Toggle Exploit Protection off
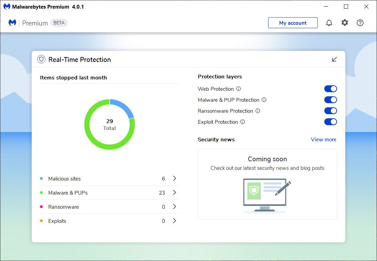 click(x=330, y=122)
